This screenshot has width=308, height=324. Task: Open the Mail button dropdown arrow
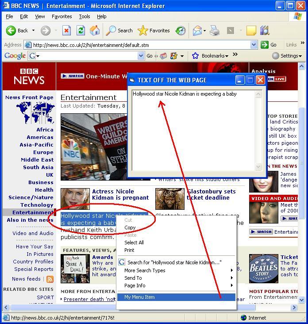click(x=204, y=31)
